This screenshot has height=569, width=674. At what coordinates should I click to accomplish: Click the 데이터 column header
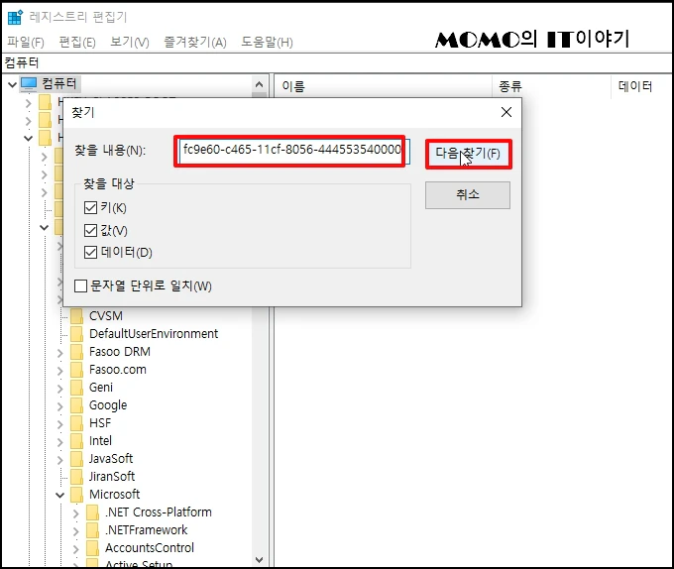635,86
